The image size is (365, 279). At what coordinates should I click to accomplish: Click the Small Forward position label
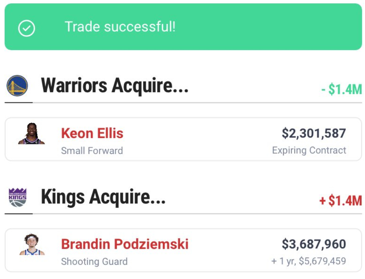coord(92,151)
